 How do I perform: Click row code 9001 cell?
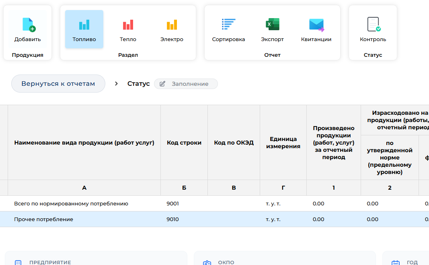click(173, 204)
